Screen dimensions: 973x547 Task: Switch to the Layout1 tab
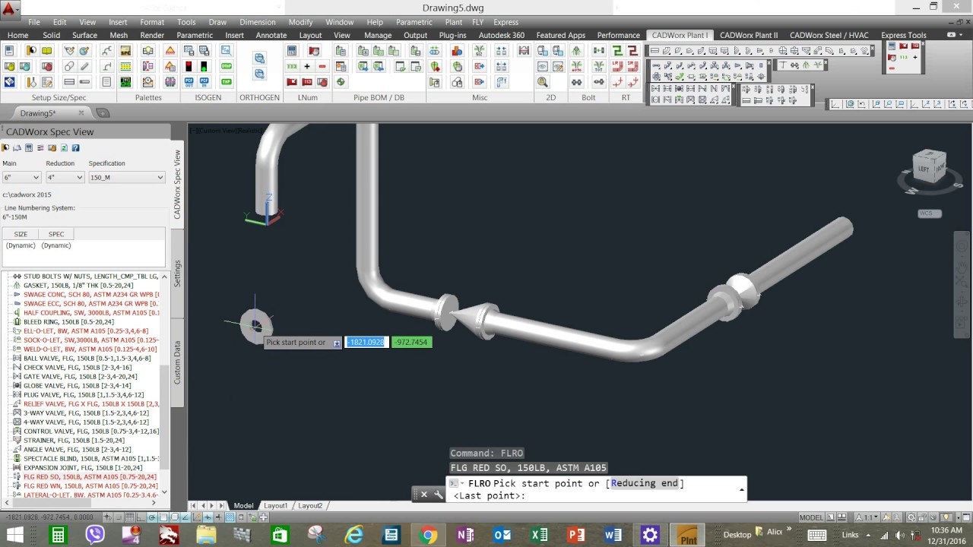coord(276,505)
